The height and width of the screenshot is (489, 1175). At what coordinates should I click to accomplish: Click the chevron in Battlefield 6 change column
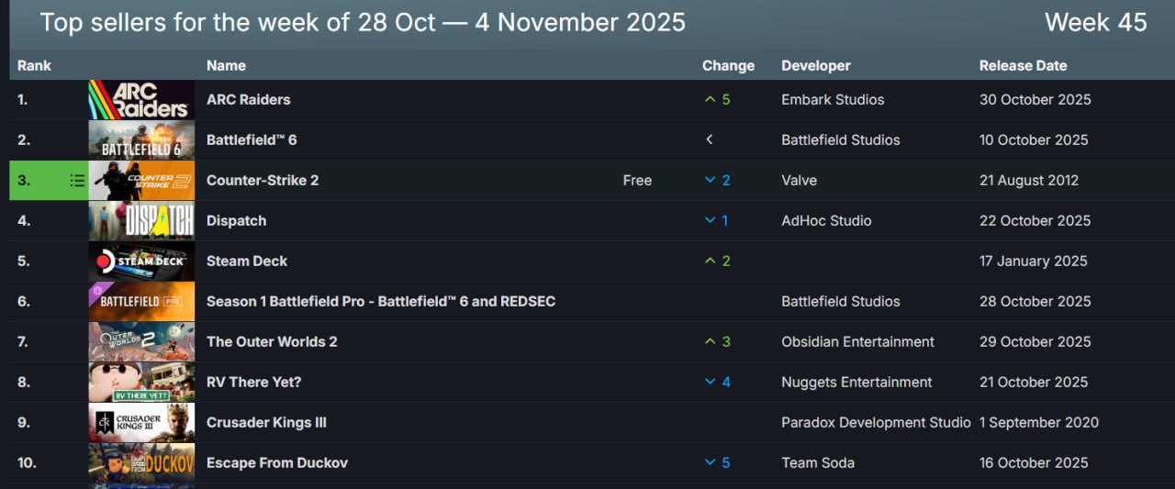click(709, 140)
